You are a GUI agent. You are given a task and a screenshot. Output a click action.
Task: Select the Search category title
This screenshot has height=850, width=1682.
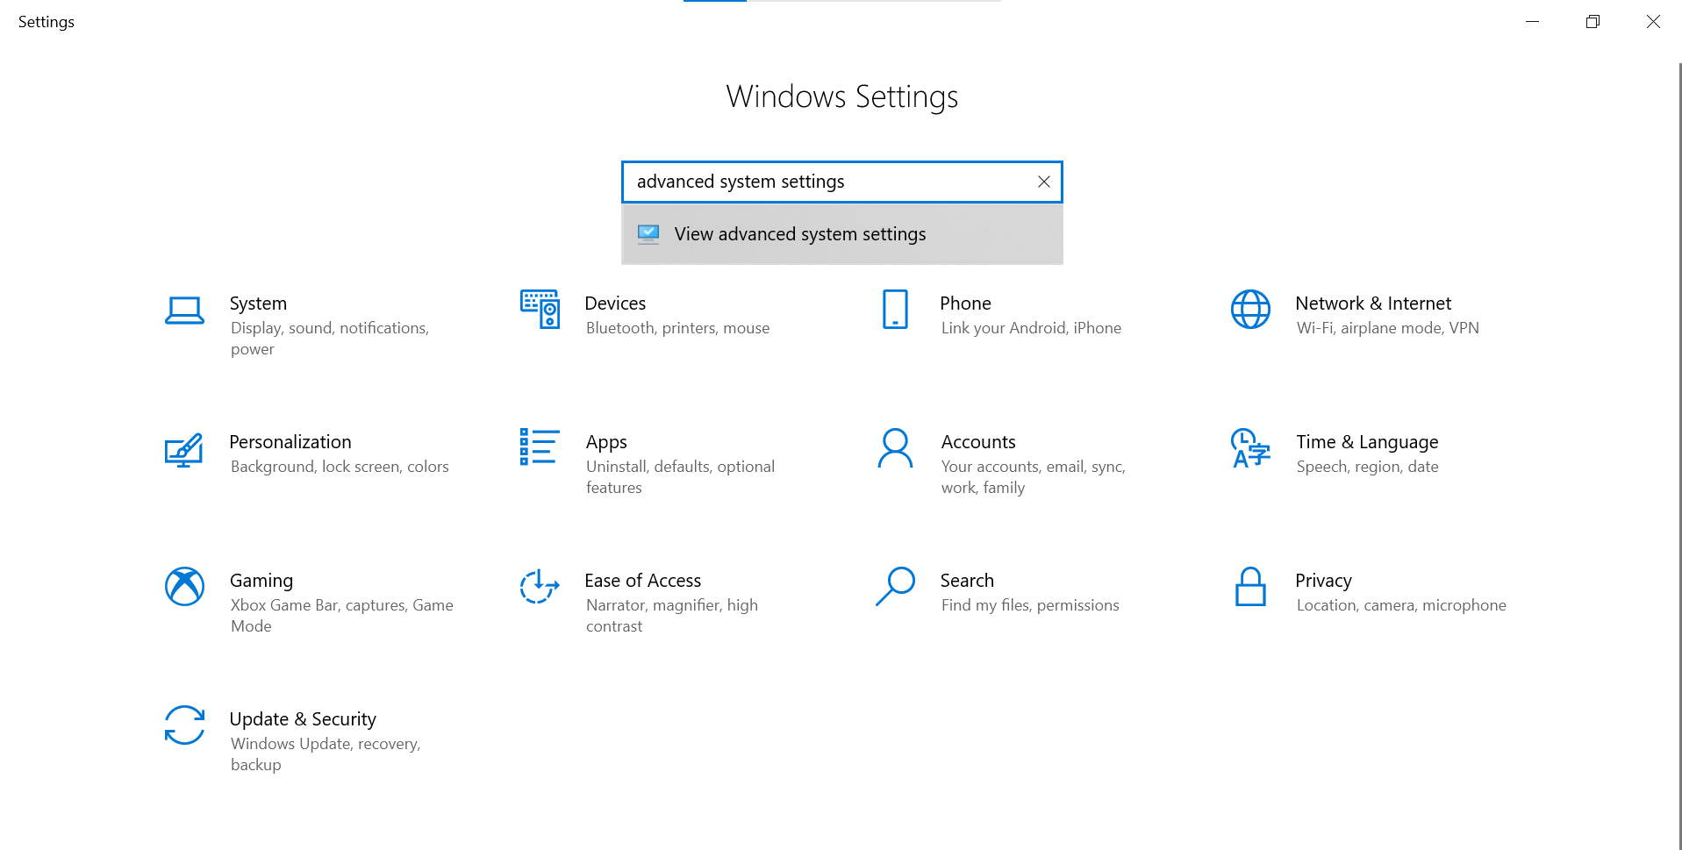(x=967, y=581)
